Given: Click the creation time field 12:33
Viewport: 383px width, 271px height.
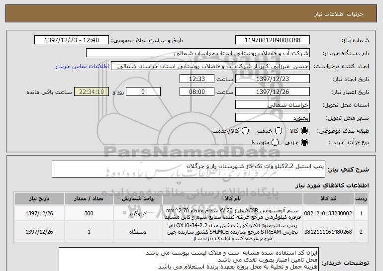Looking at the screenshot, I should [197, 79].
